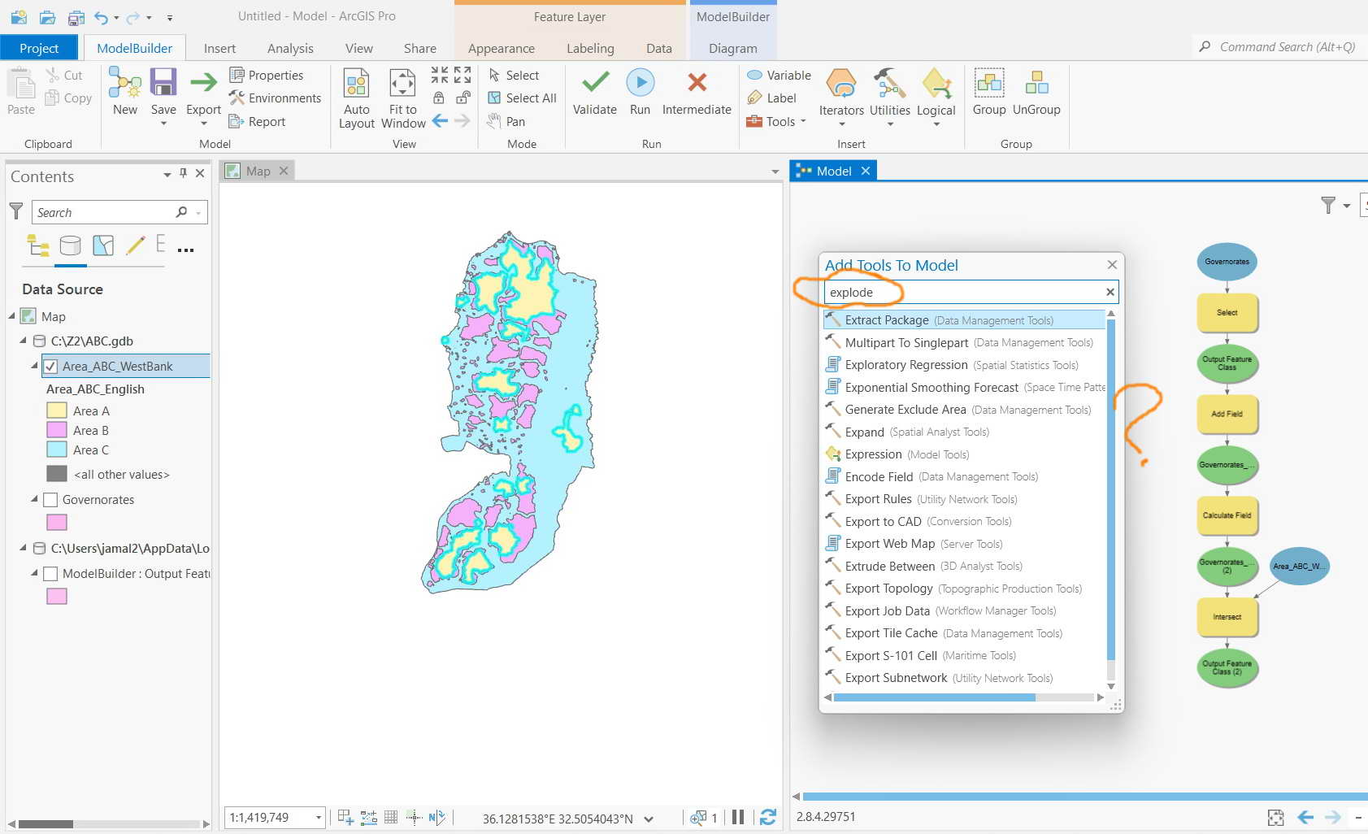Close the Add Tools To Model dialog

tap(1112, 264)
